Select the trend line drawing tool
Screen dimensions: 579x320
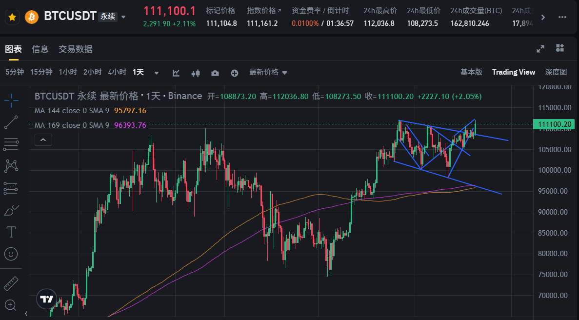[11, 122]
